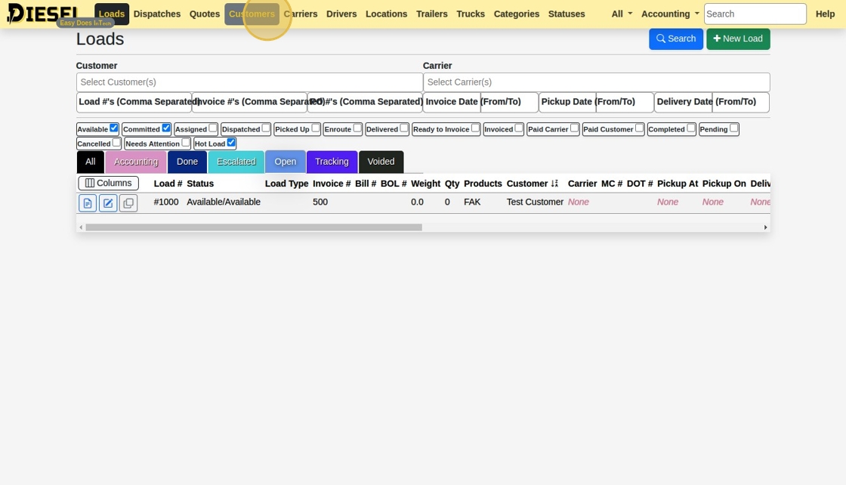The width and height of the screenshot is (846, 485).
Task: Open the Carriers page
Action: 301,14
